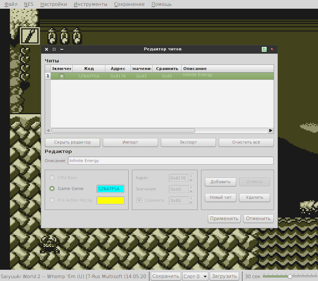The image size is (318, 281).
Task: Click the ROM title text in status bar
Action: (x=73, y=276)
